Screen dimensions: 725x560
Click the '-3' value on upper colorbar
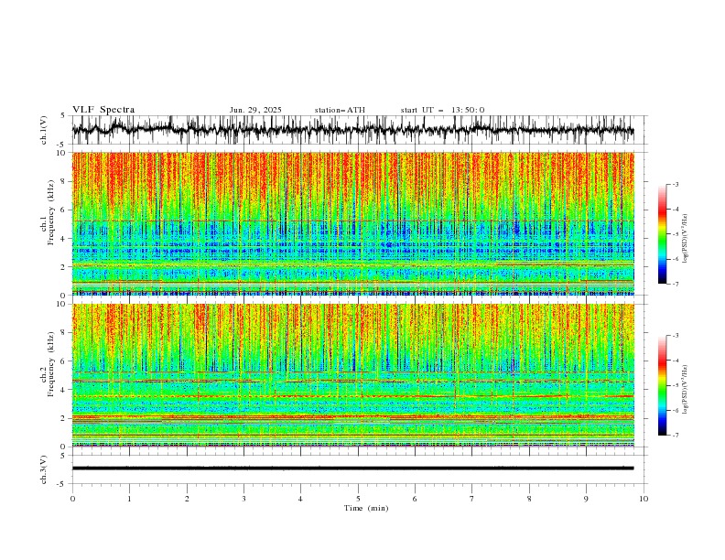pyautogui.click(x=675, y=184)
